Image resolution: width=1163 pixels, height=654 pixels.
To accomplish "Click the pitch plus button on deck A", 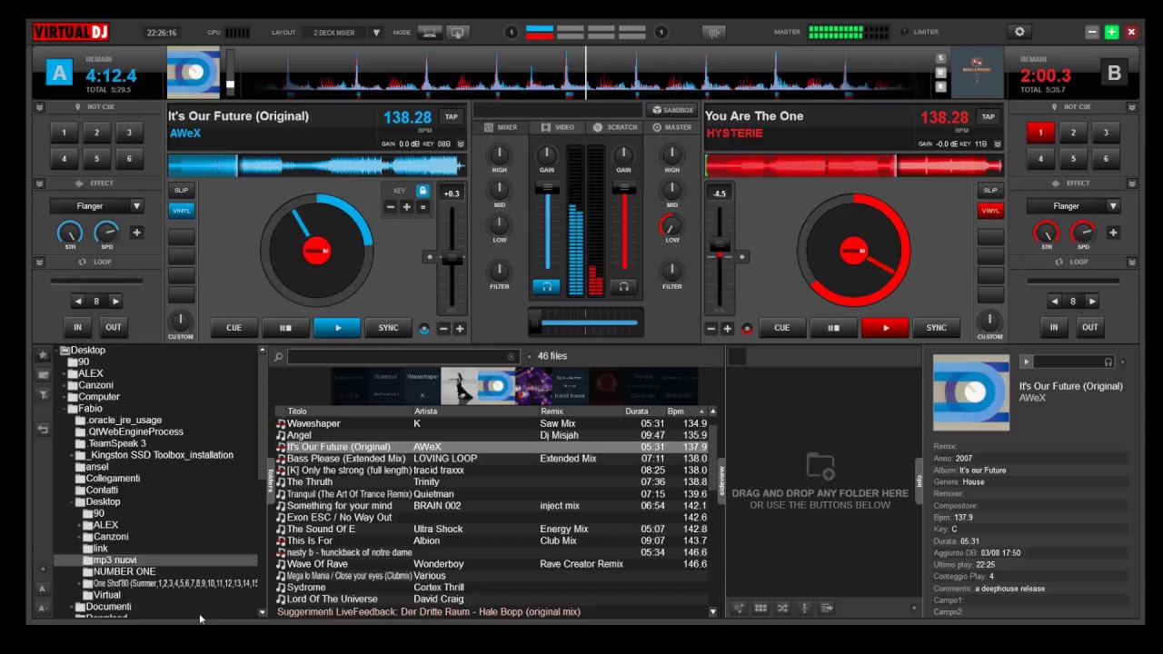I will click(460, 329).
